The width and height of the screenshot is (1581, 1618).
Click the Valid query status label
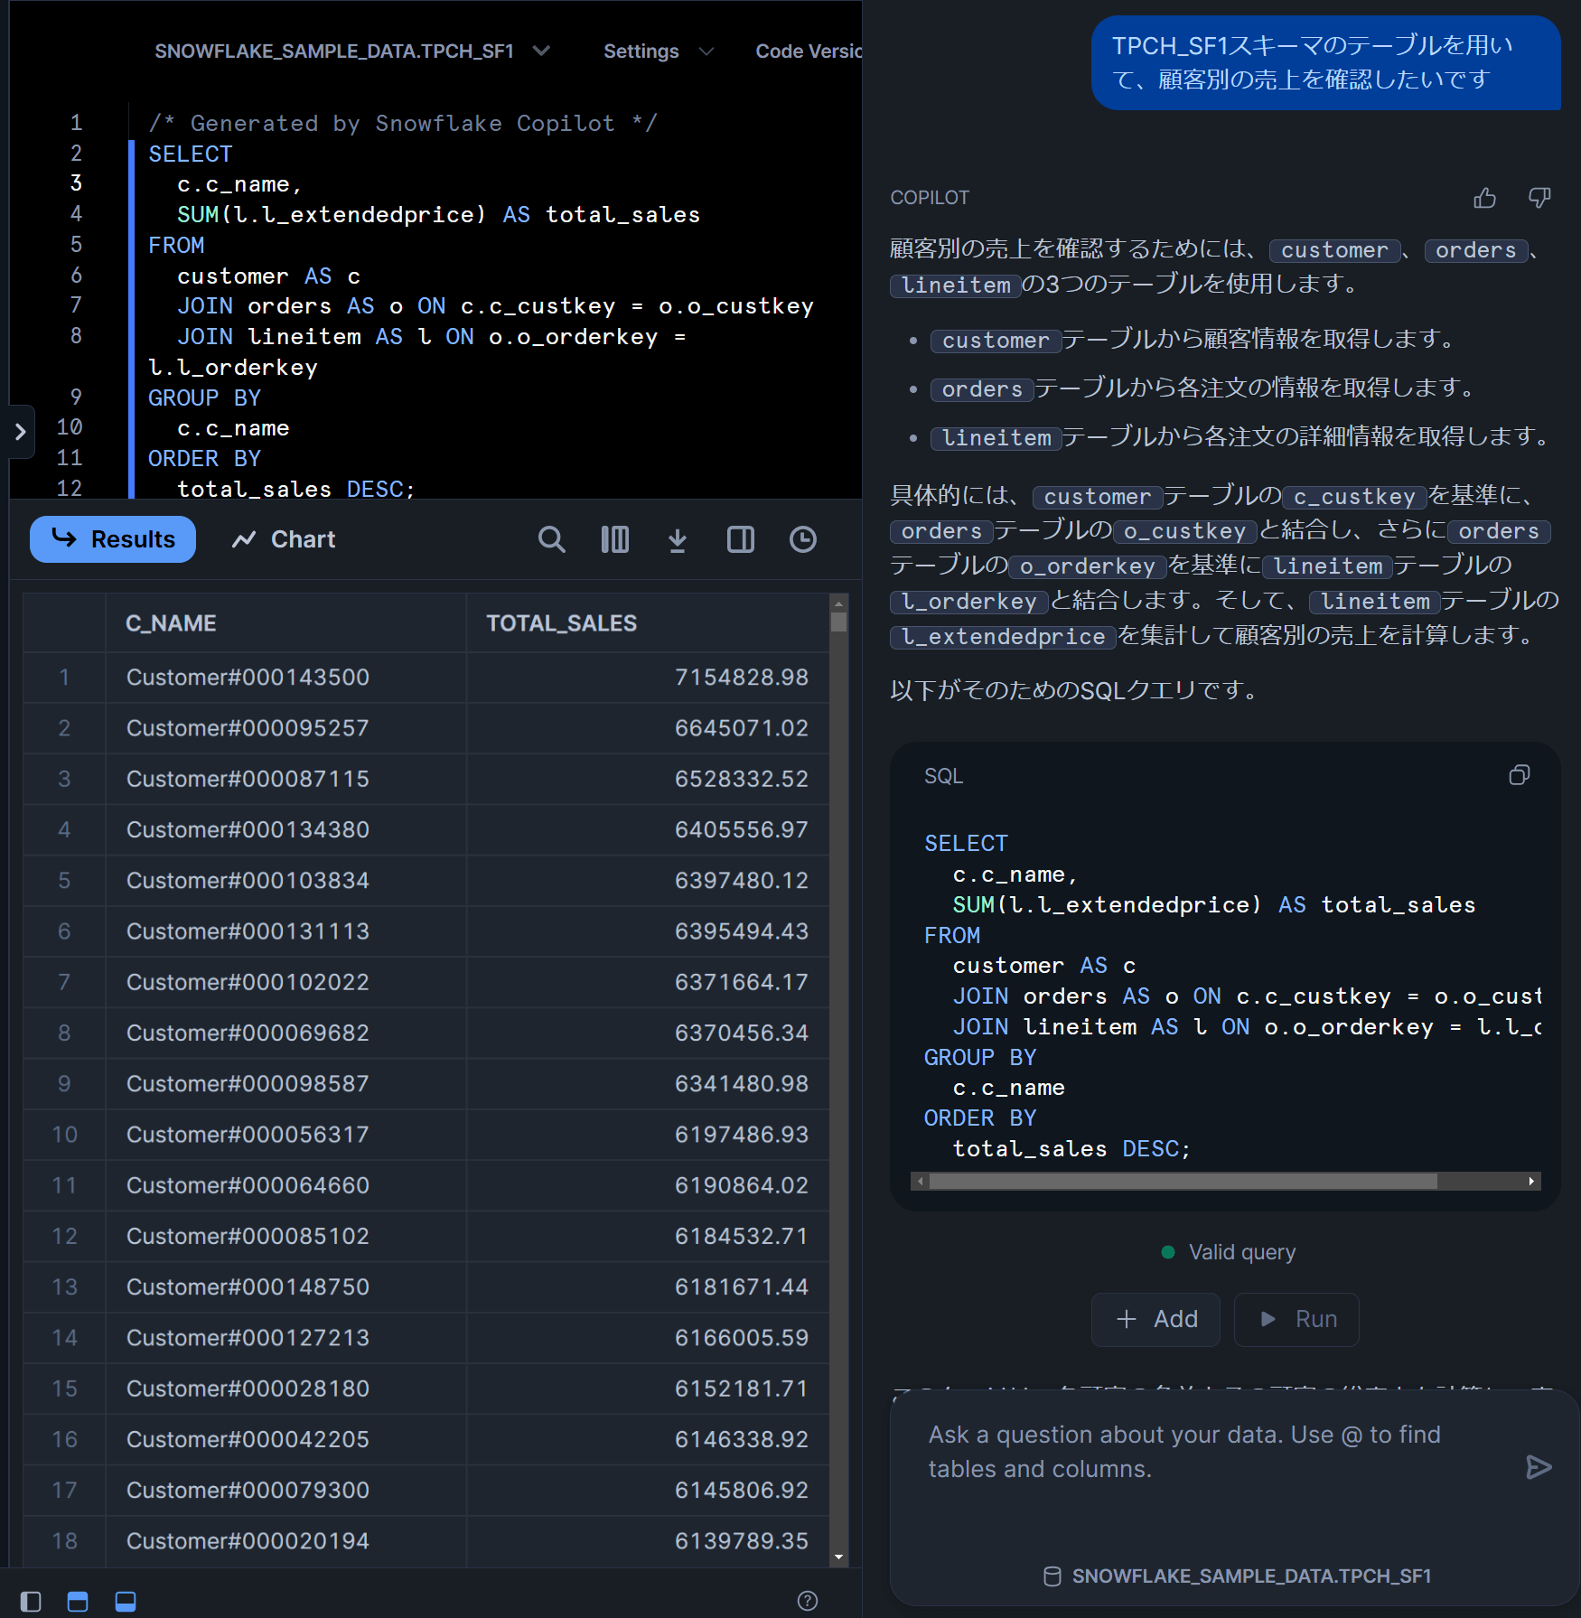point(1228,1252)
